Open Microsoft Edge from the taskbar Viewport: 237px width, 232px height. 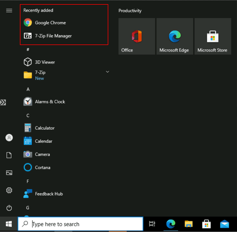click(171, 224)
